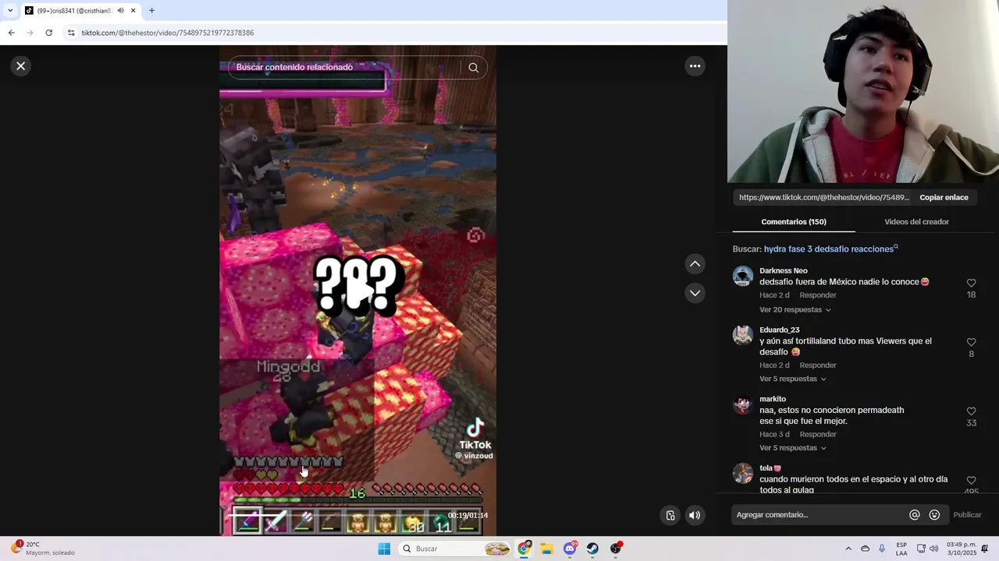Click the search magnifier in video overlay
The height and width of the screenshot is (561, 999).
tap(473, 68)
